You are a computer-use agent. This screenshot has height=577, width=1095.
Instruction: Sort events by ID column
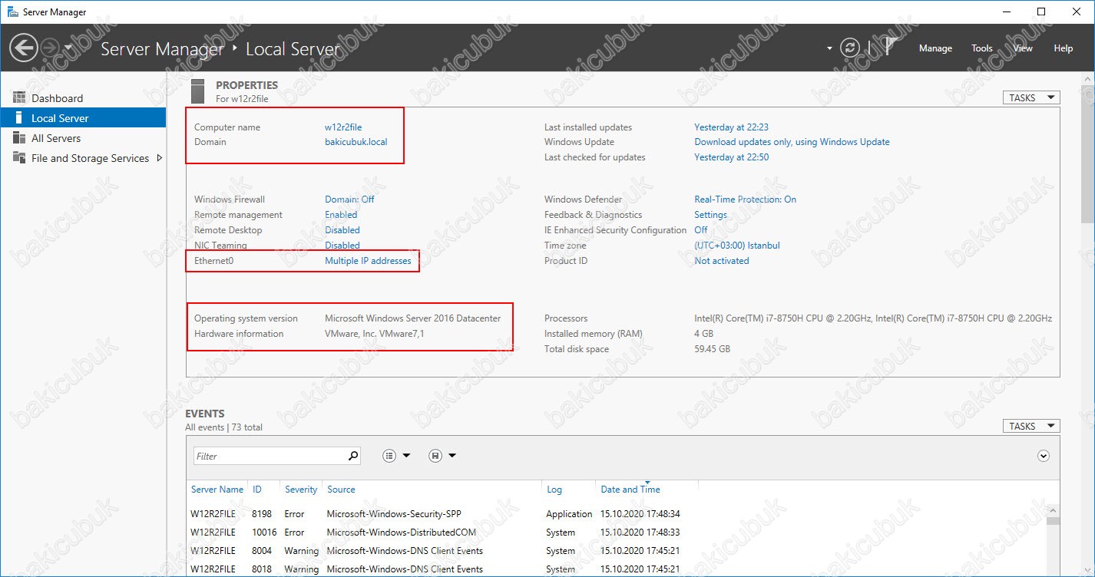(x=257, y=490)
